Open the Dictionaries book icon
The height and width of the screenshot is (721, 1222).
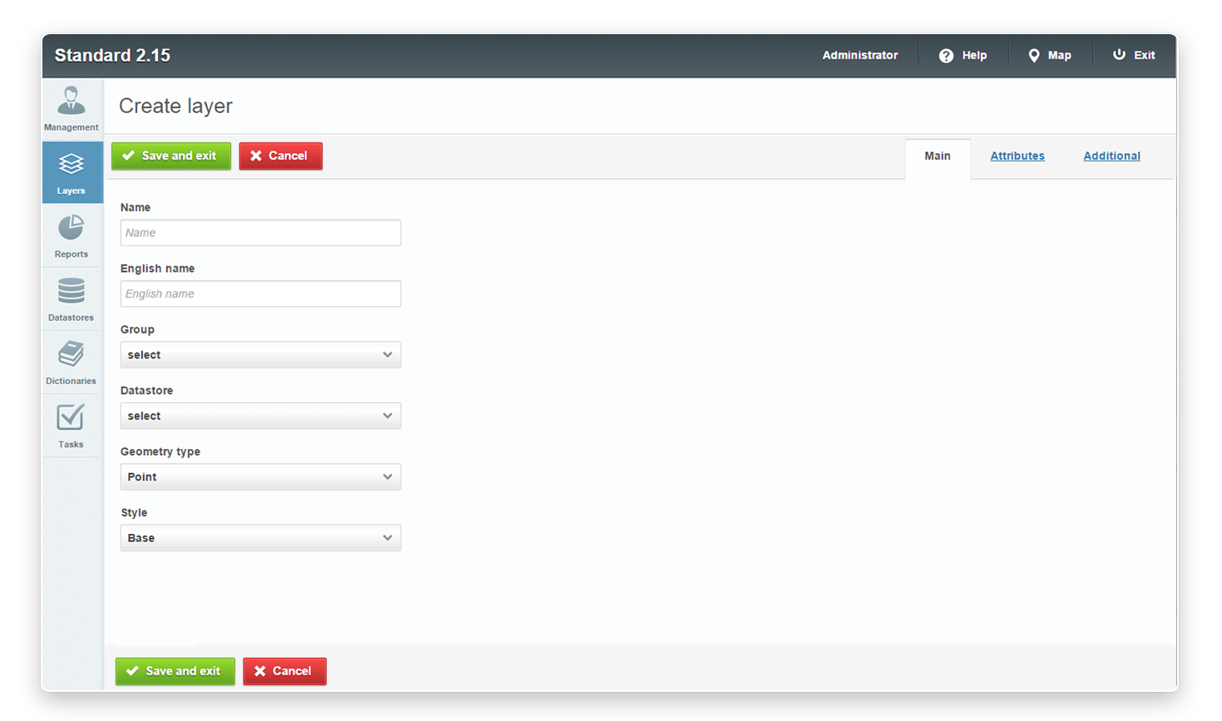click(x=71, y=354)
